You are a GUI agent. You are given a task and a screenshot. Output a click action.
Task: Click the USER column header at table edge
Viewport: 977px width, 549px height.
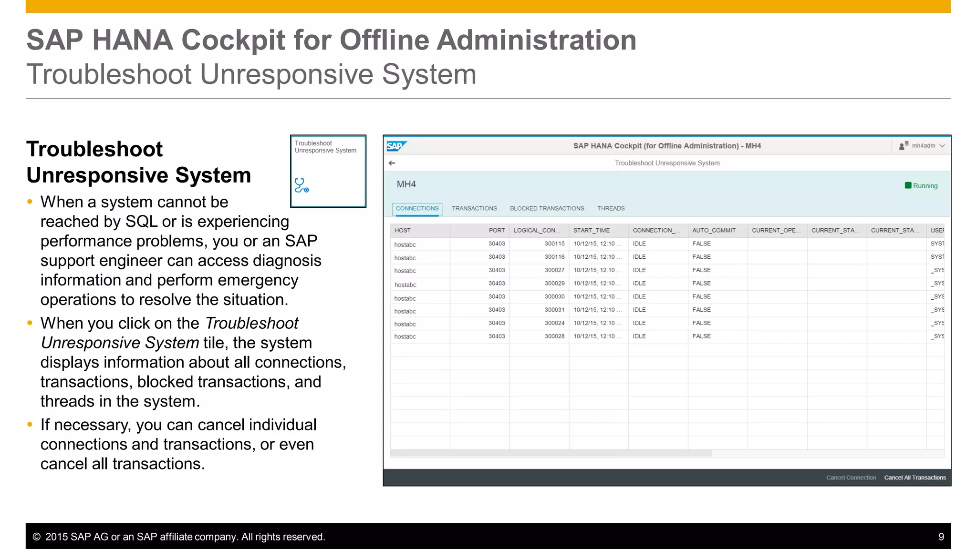point(936,230)
